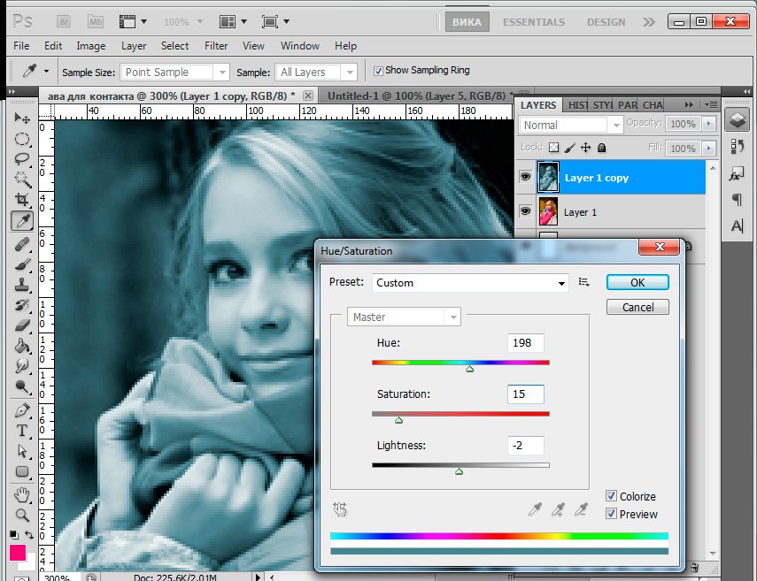Viewport: 757px width, 581px height.
Task: Select the Crop tool
Action: pyautogui.click(x=22, y=200)
